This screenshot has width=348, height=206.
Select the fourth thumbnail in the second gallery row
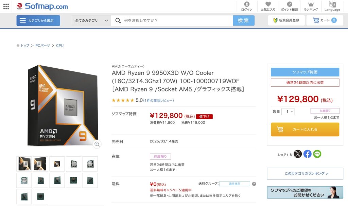[73, 180]
